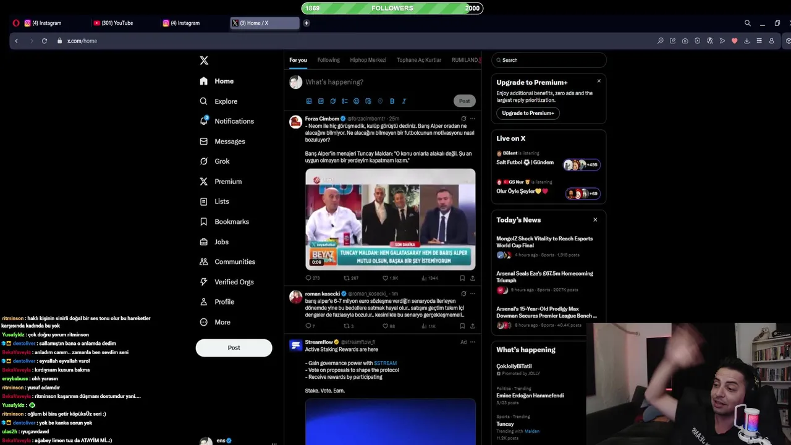Open a new browser tab with plus

coord(306,23)
